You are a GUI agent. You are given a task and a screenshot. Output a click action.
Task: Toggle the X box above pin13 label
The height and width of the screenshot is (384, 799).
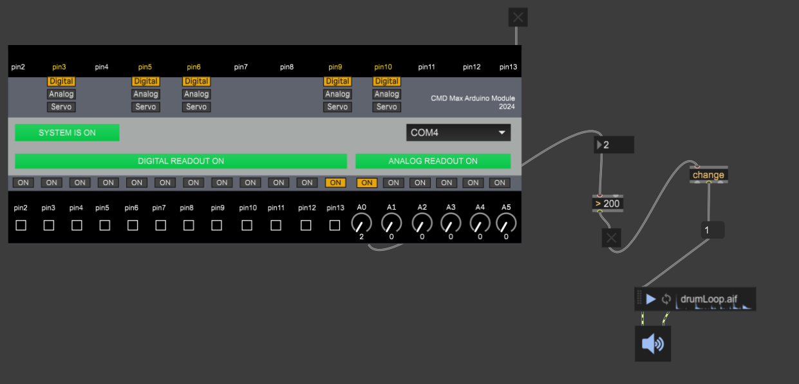518,17
